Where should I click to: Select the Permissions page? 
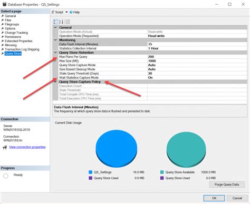click(x=13, y=37)
